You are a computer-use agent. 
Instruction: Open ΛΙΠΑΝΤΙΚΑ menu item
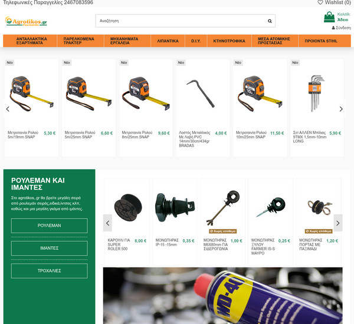168,41
